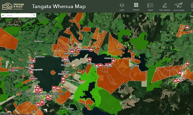This screenshot has width=193, height=115.
Task: Select the orange island in Lake Rotorua
Action: 53,73
